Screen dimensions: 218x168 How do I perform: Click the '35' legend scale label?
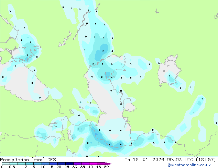point(83,167)
